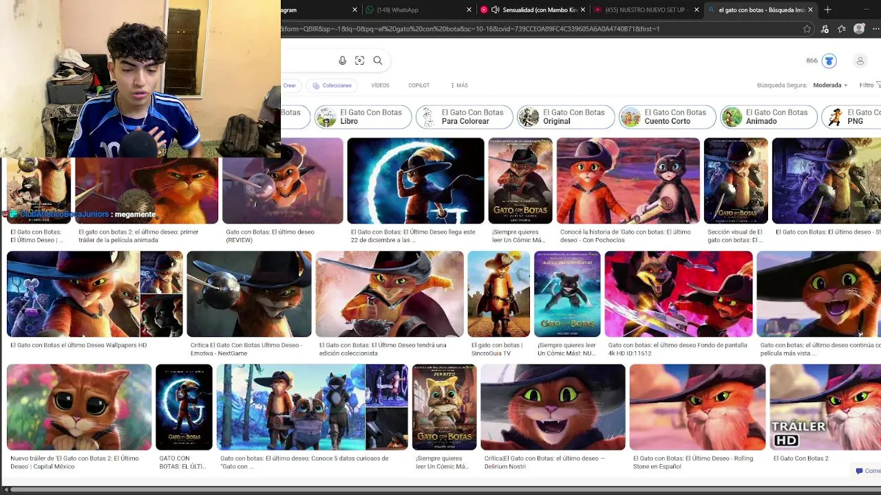Image resolution: width=881 pixels, height=495 pixels.
Task: Click caption 'GATO CON BOTAS: EL ÚLTI...'
Action: tap(182, 462)
